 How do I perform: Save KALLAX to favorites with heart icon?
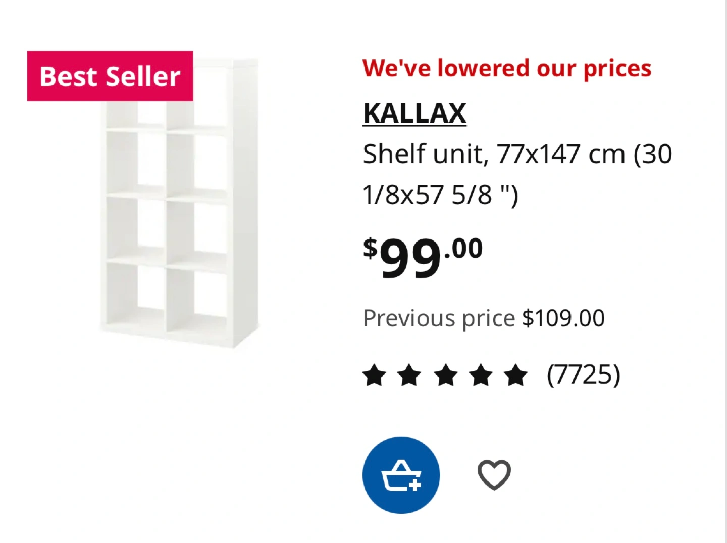[494, 475]
